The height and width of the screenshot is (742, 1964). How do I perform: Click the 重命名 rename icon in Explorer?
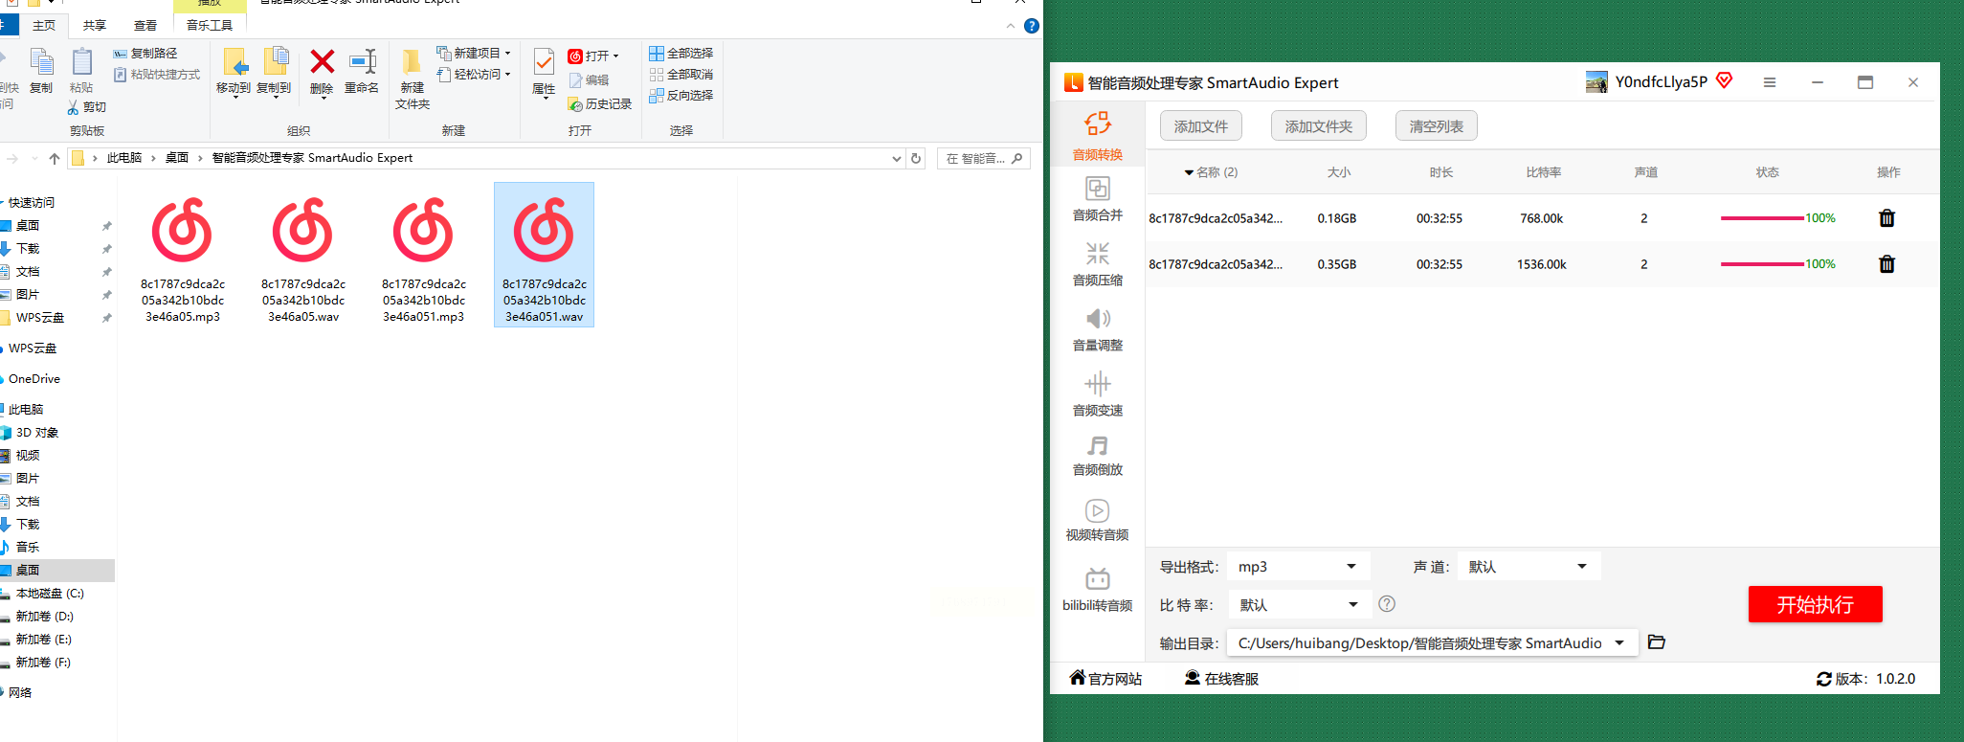[x=362, y=72]
